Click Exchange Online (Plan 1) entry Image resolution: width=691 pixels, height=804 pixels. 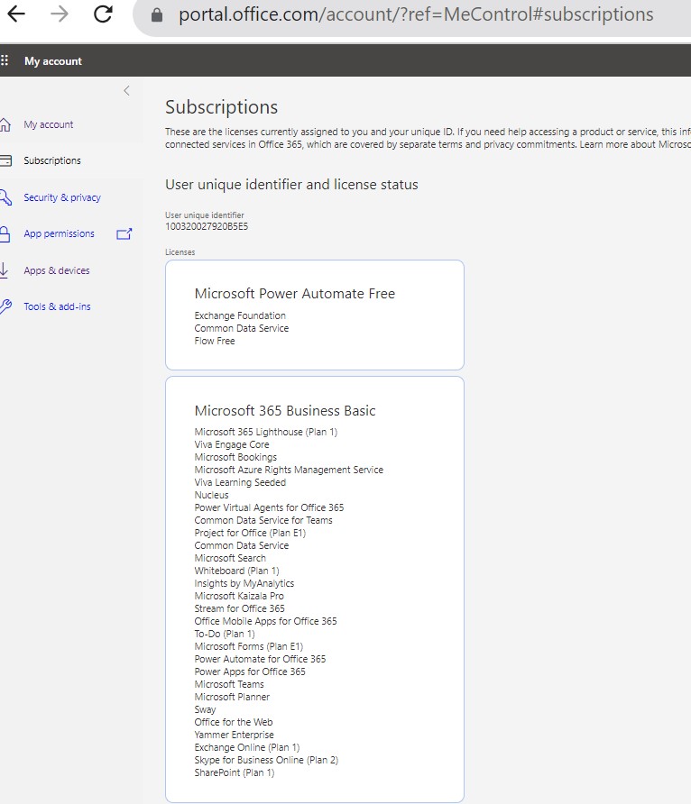click(x=247, y=747)
